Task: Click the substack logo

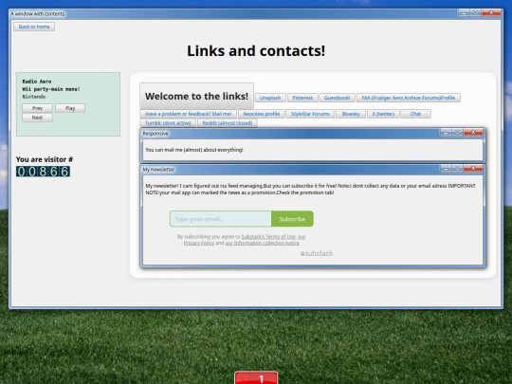Action: coord(317,253)
